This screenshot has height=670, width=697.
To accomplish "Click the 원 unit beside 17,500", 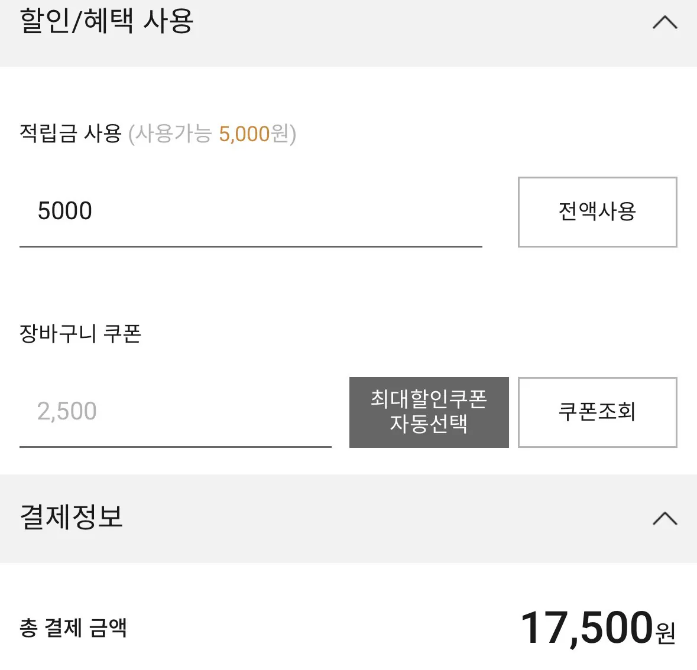I will pos(666,633).
